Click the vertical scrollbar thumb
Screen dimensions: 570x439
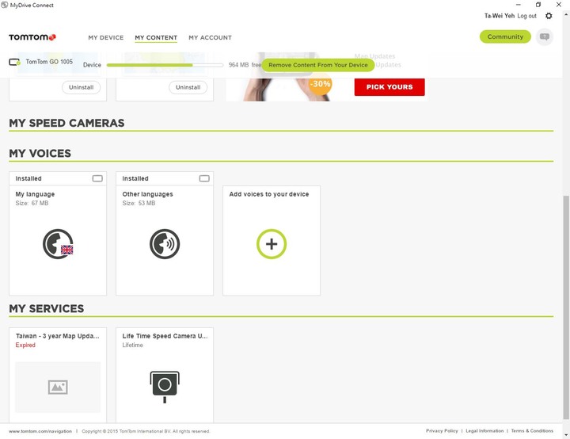pos(566,307)
